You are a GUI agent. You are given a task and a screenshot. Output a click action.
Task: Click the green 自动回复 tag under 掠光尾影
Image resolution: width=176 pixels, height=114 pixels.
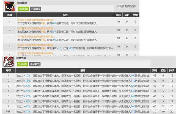click(23, 9)
